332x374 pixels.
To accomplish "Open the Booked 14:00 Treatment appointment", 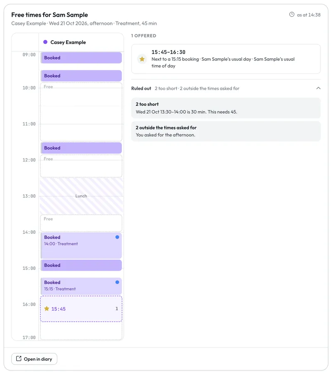I will point(81,245).
